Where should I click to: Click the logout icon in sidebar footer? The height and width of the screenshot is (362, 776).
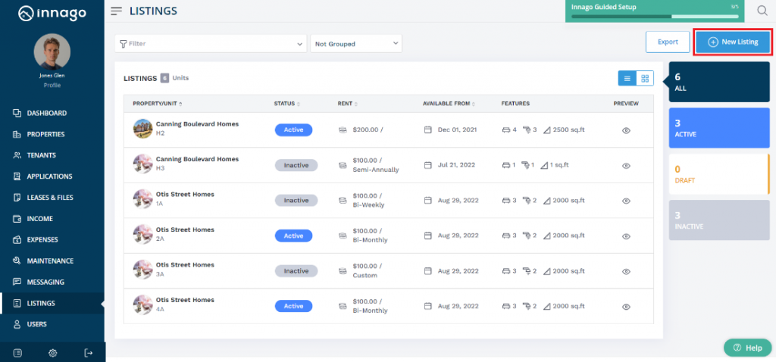click(x=89, y=352)
